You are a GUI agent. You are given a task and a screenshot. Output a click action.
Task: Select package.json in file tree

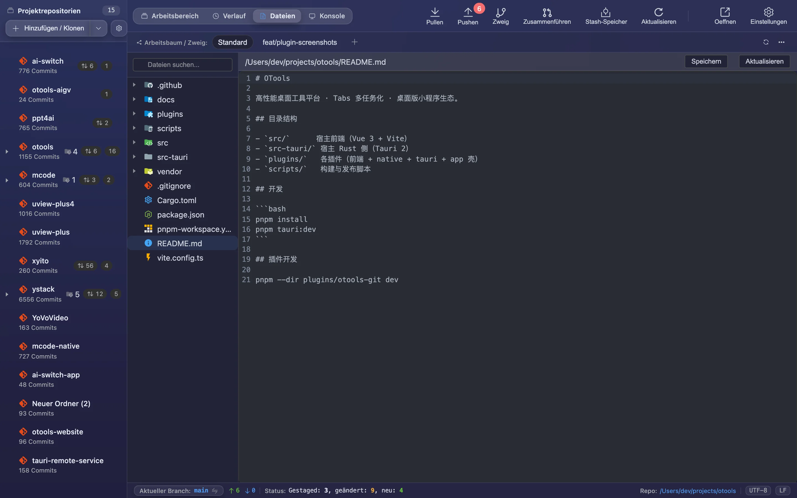(182, 214)
